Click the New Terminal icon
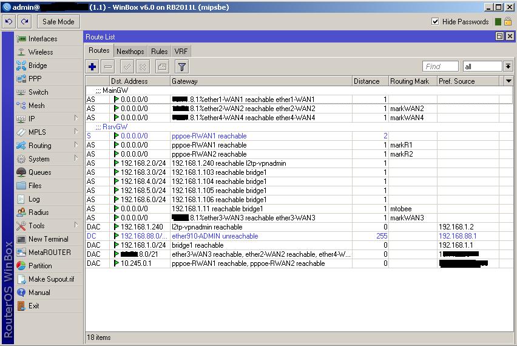 (x=21, y=239)
